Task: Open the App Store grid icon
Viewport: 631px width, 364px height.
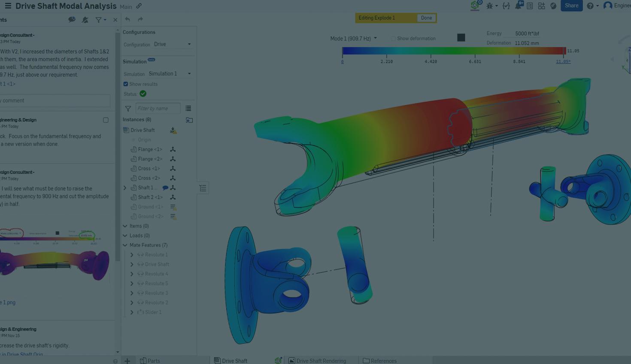Action: point(541,6)
